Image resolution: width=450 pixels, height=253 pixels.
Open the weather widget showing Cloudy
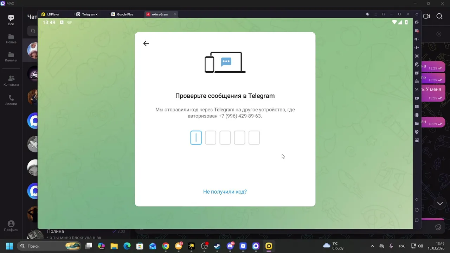point(334,246)
